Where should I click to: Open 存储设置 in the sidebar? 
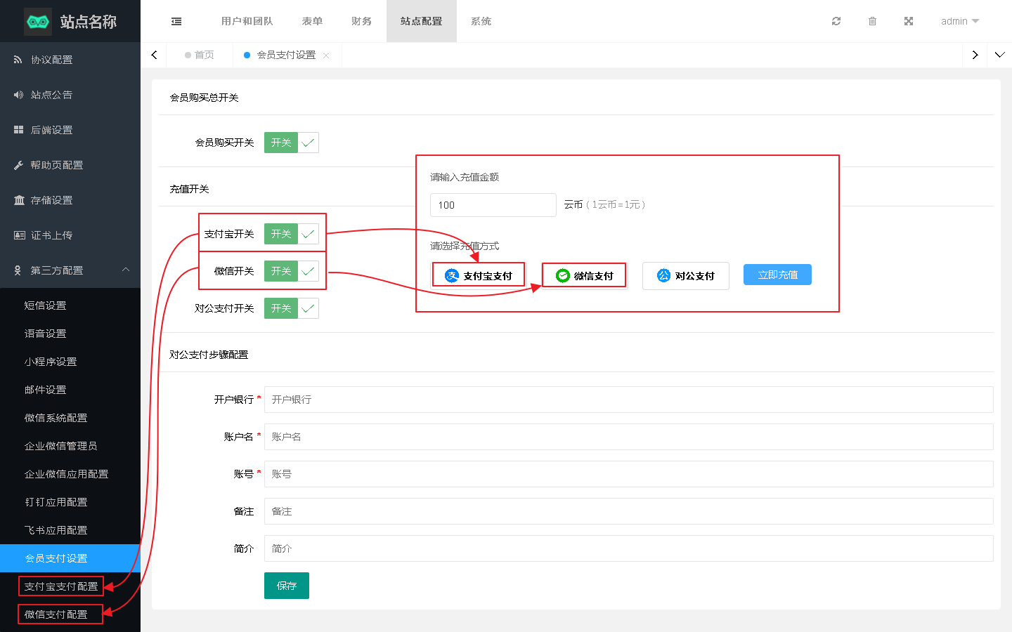click(51, 200)
